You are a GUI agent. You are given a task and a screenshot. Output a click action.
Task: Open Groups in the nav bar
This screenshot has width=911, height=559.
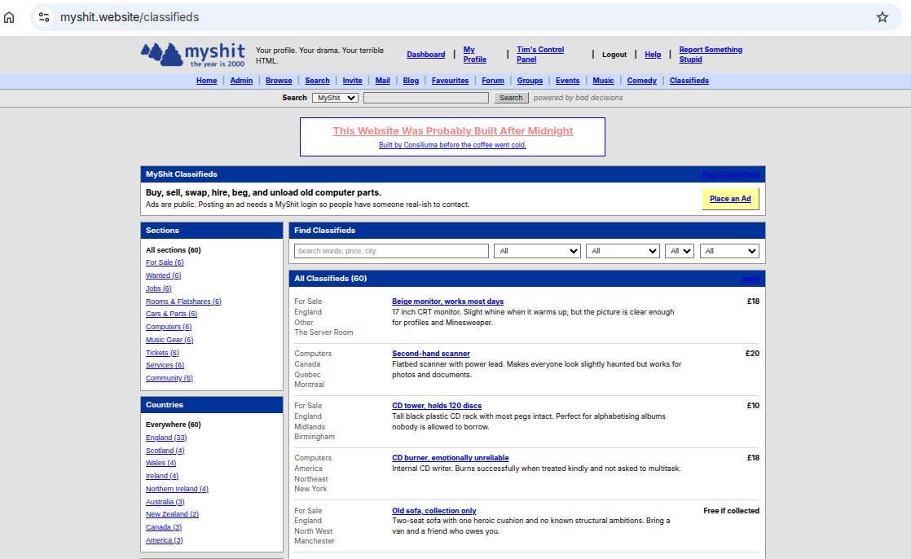click(530, 81)
